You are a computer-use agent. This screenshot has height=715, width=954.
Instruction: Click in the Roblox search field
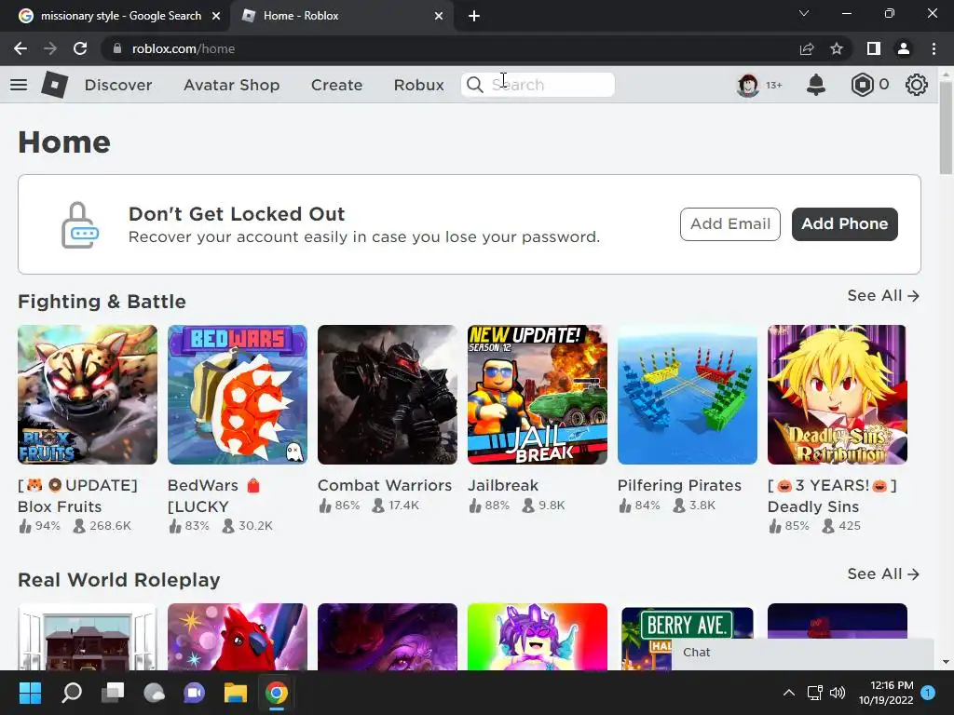pos(538,85)
